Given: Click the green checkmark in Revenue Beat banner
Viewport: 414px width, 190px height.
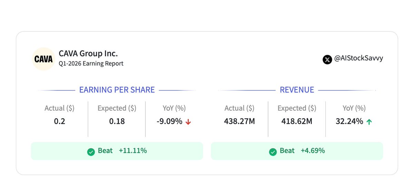Looking at the screenshot, I should (273, 151).
